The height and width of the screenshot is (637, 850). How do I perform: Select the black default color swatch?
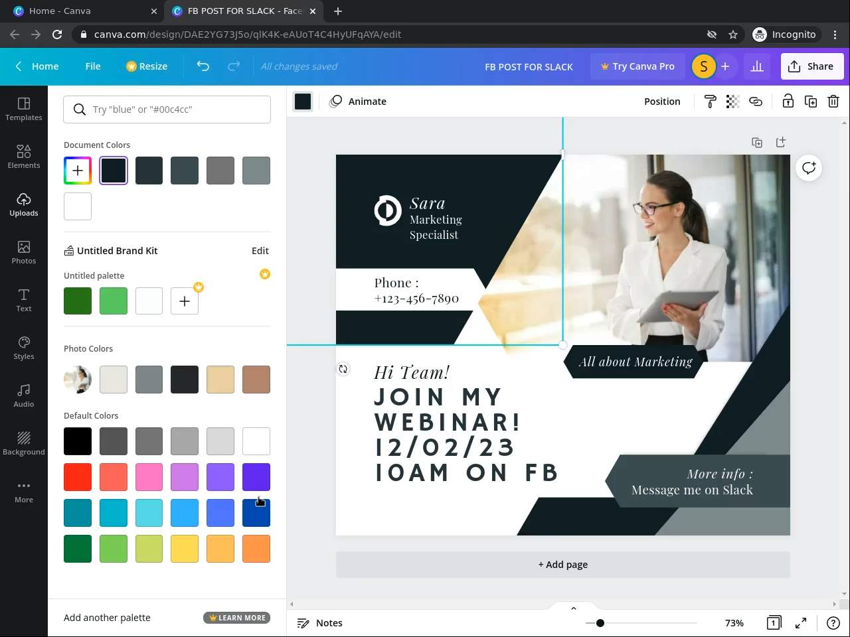[78, 441]
